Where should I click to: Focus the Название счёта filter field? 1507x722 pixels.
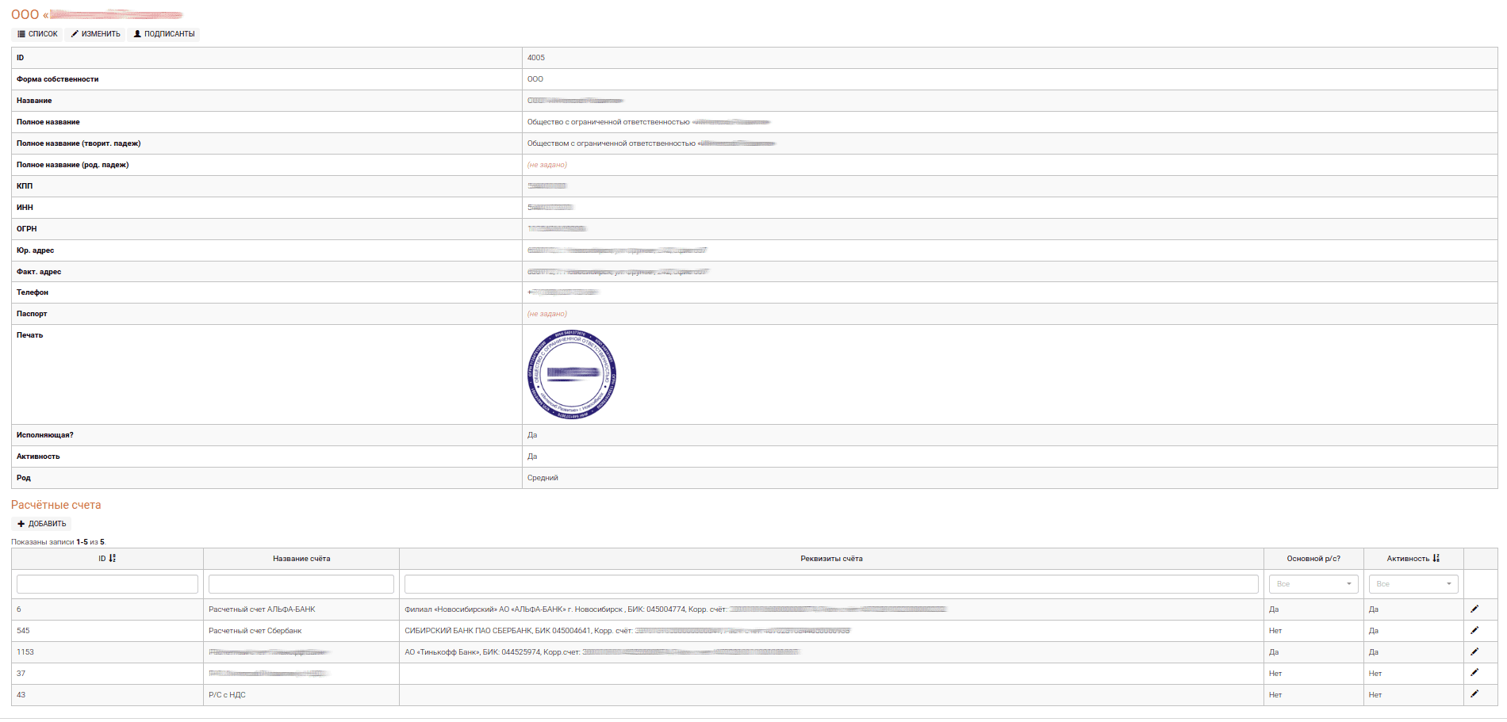click(301, 584)
